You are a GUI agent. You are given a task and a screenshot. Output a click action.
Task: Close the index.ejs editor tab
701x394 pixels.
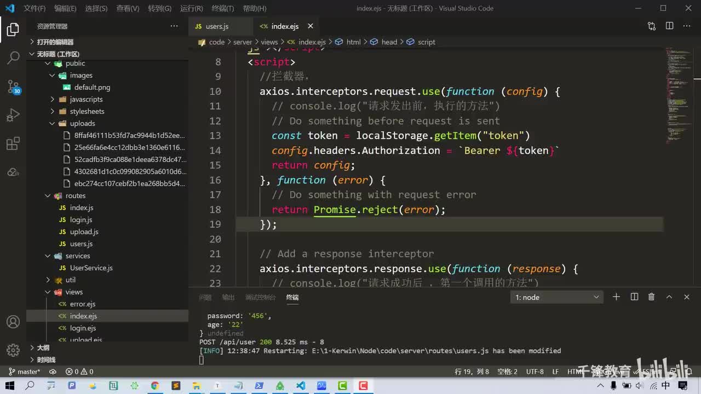pyautogui.click(x=311, y=26)
